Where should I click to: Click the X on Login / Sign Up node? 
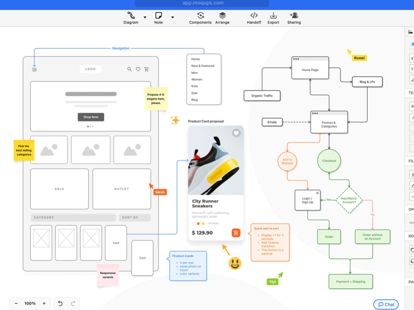pos(318,193)
